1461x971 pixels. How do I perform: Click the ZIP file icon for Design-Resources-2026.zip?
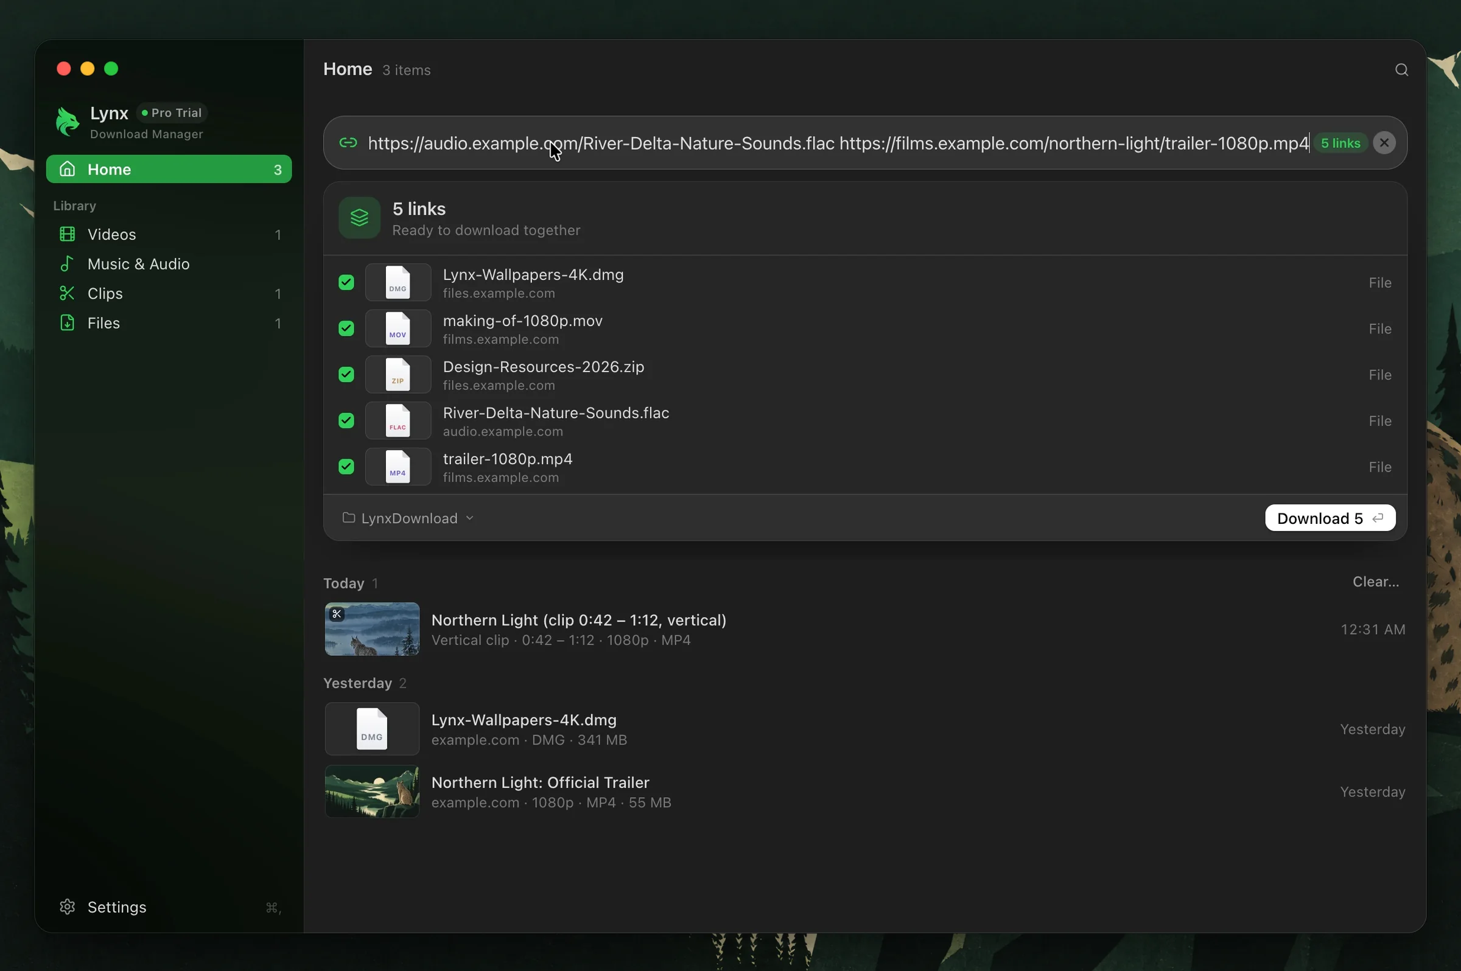coord(398,375)
